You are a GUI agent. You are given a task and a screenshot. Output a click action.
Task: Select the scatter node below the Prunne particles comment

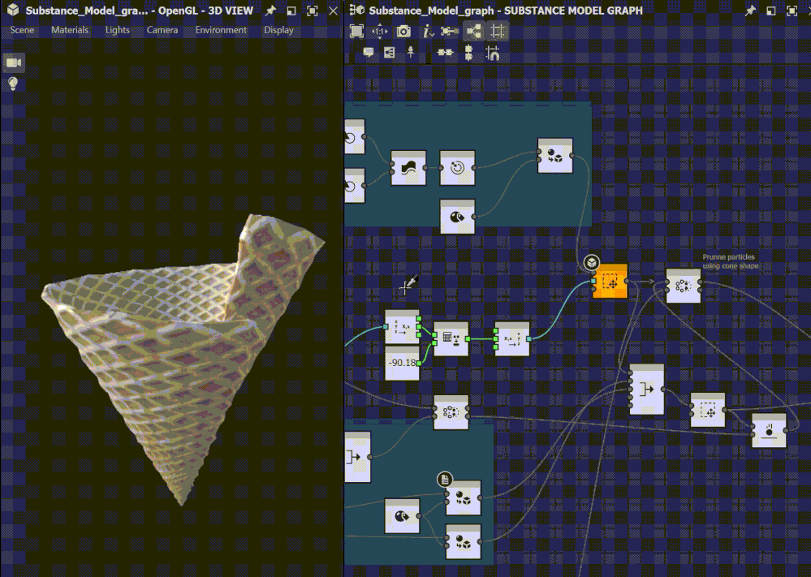pos(683,286)
